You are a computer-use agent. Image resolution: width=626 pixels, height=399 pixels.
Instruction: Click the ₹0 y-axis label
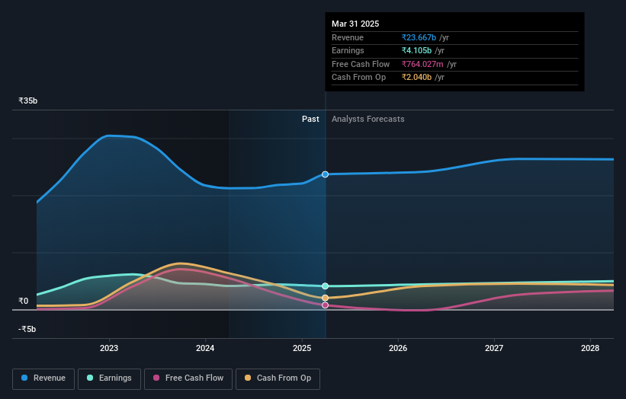24,301
